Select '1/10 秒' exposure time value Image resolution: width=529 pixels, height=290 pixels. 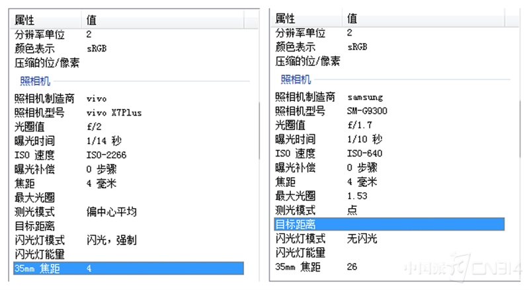click(x=365, y=139)
